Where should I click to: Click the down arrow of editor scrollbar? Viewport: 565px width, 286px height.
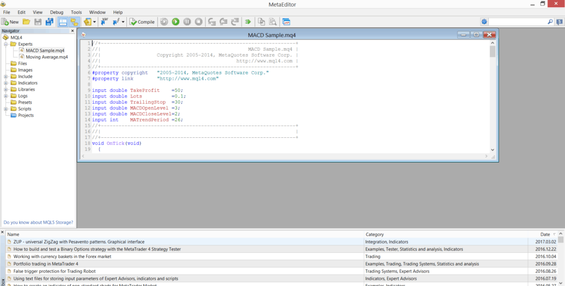click(x=493, y=150)
